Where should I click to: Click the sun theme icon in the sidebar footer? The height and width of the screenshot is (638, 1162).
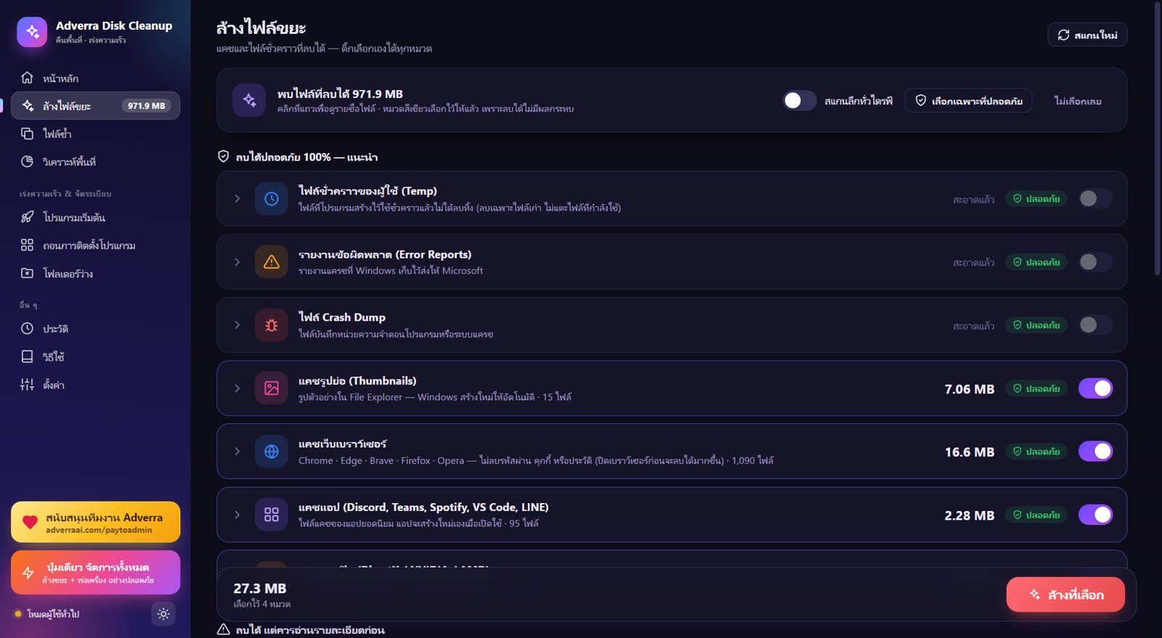pyautogui.click(x=163, y=614)
